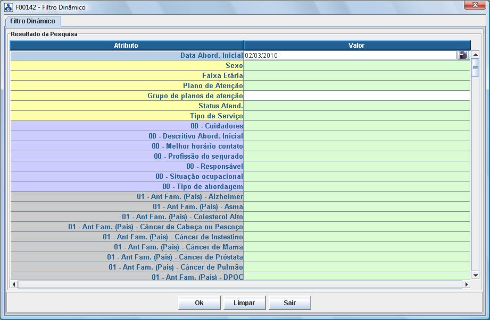The image size is (490, 320).
Task: Click the Java application icon in title bar
Action: point(8,7)
